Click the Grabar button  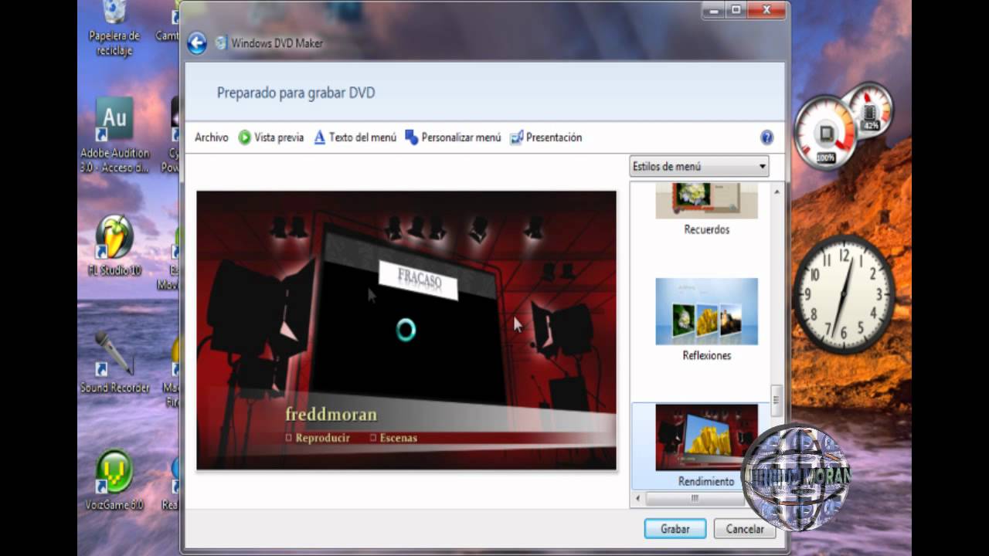point(675,529)
